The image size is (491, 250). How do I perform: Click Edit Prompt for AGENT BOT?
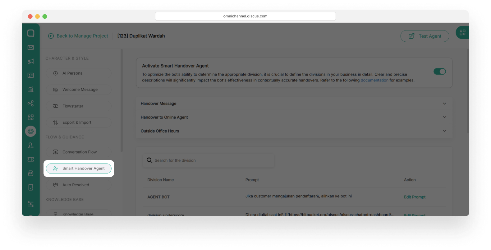(415, 197)
